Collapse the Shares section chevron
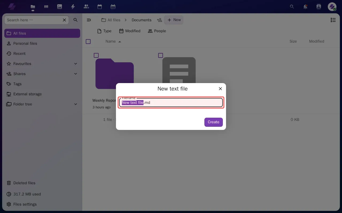 [76, 74]
